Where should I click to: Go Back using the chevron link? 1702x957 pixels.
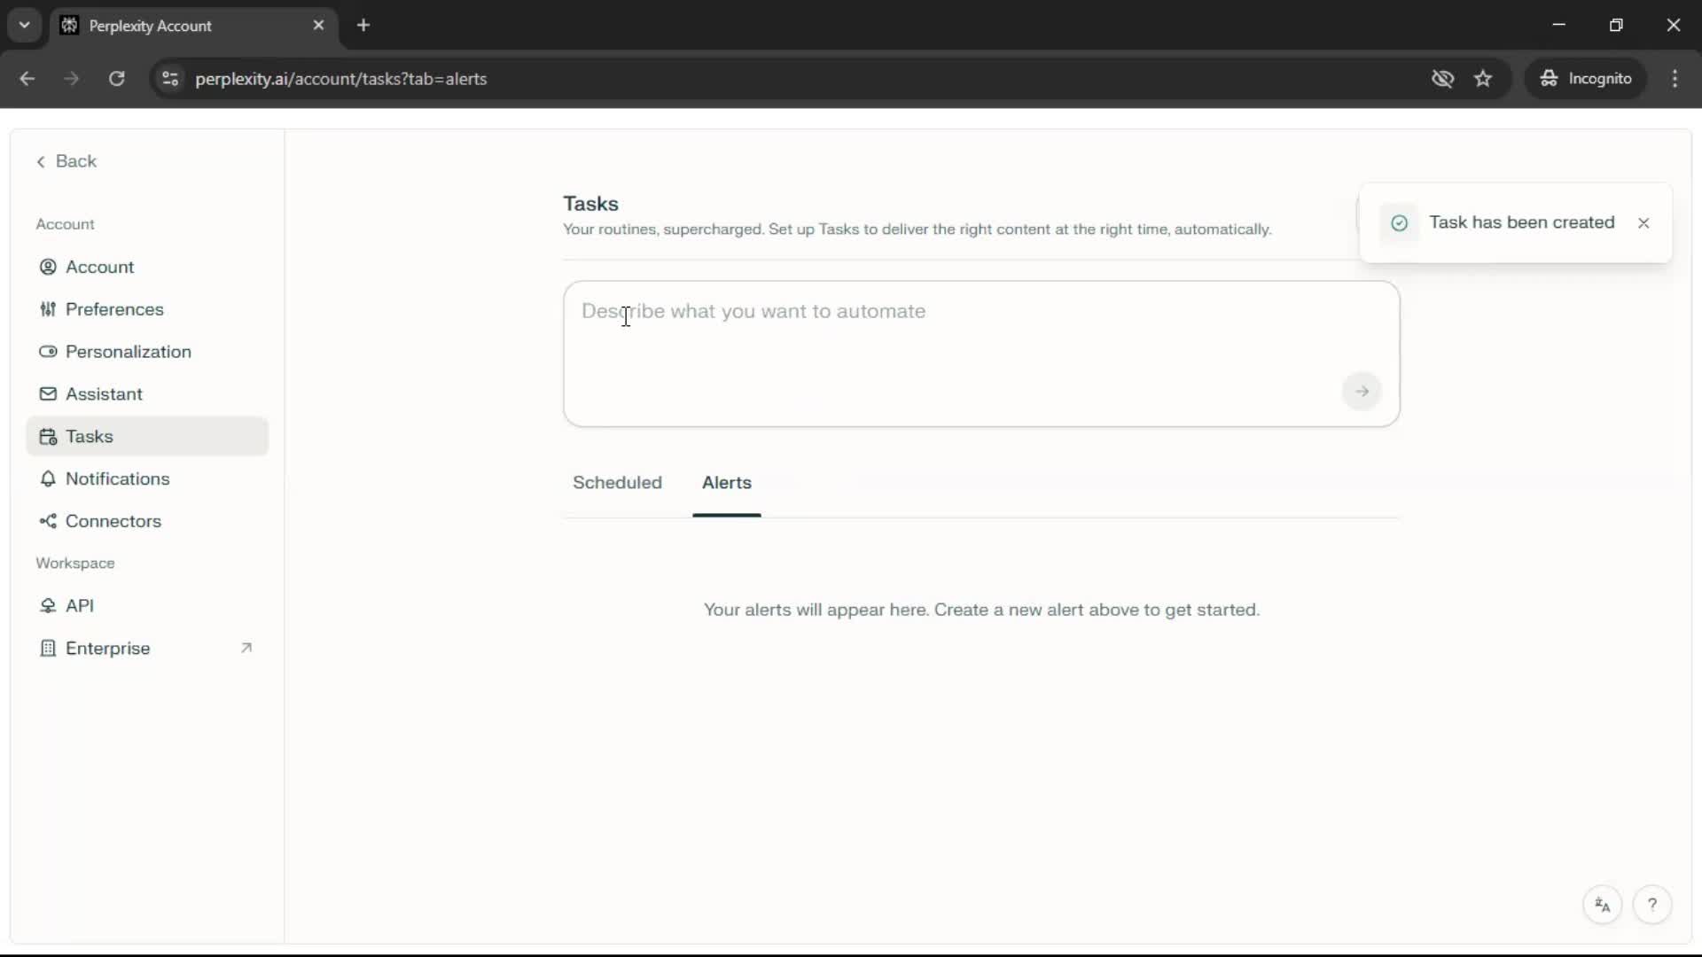coord(66,161)
